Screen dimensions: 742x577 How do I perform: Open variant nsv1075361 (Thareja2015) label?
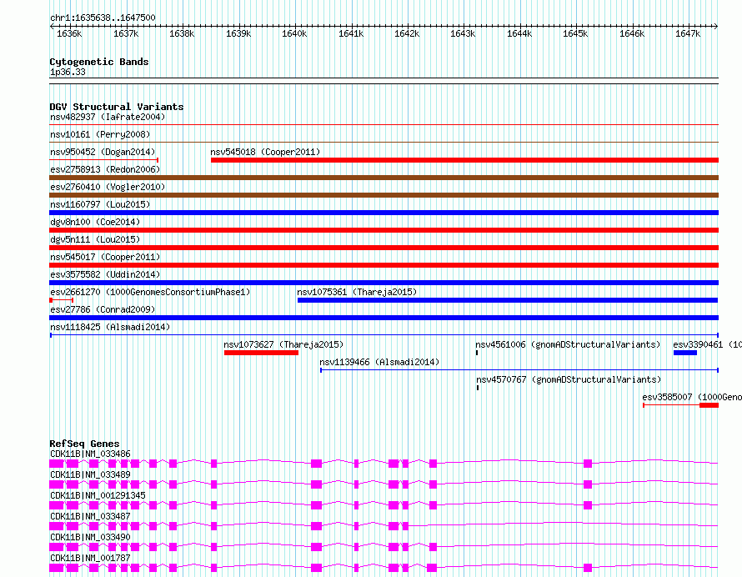point(357,292)
